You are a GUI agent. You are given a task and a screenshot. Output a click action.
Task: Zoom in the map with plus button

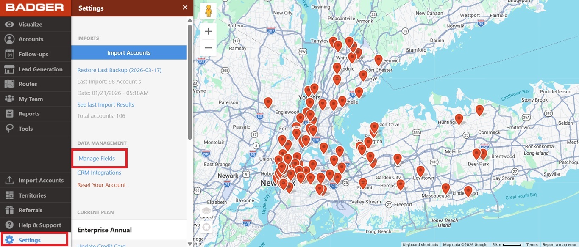click(208, 32)
